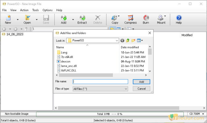Click the dialog's Up one level folder icon
The image size is (207, 123).
pyautogui.click(x=128, y=40)
